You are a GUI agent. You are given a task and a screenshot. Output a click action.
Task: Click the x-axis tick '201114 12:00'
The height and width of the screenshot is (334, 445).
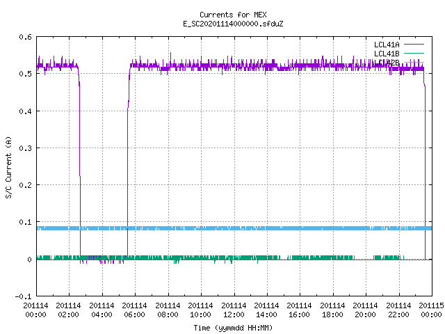coord(234,310)
